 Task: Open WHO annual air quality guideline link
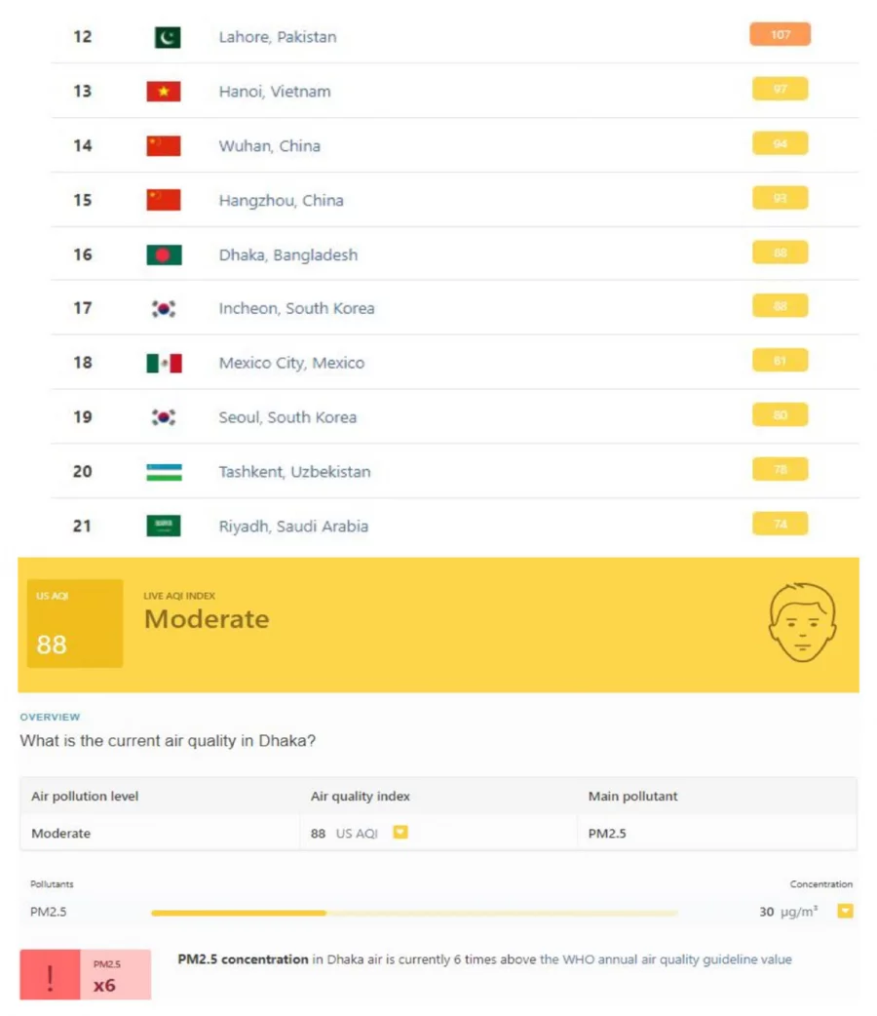[666, 959]
